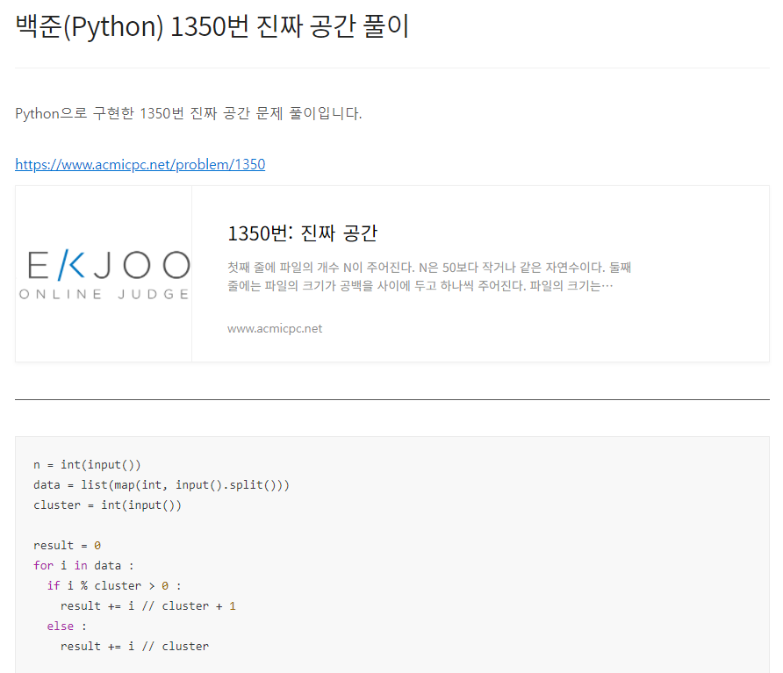Click the www.acmicpc.net domain text in card
Screen dimensions: 783x673
(275, 328)
